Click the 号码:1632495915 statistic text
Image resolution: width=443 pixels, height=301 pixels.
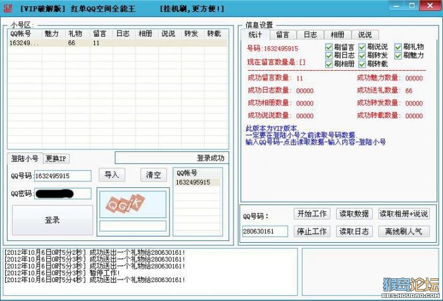tap(272, 49)
